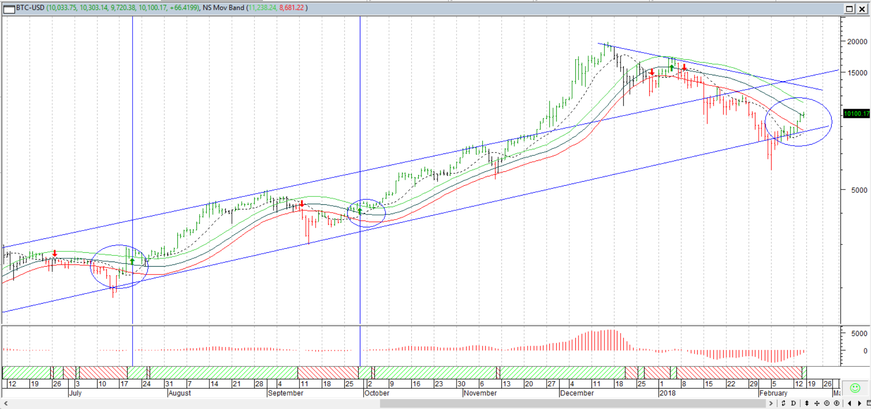
Task: Click the solid left triangle navigation arrow
Action: 849,403
